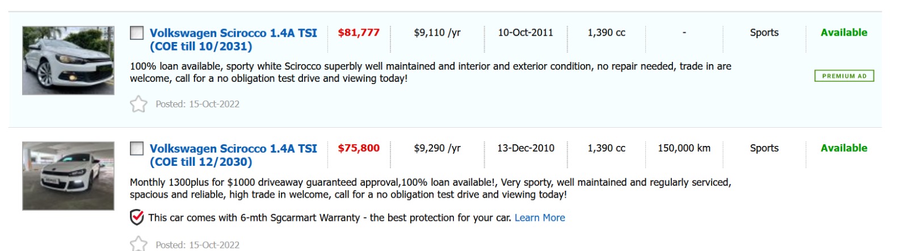Click the 13-Dec-2010 registration date
The height and width of the screenshot is (251, 908).
pos(526,148)
